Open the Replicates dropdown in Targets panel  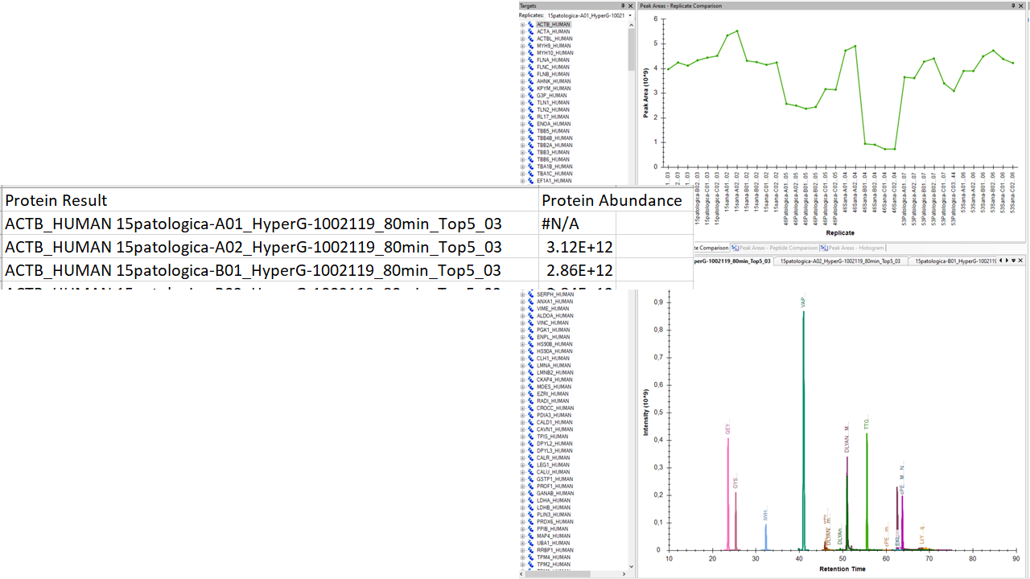tap(630, 15)
